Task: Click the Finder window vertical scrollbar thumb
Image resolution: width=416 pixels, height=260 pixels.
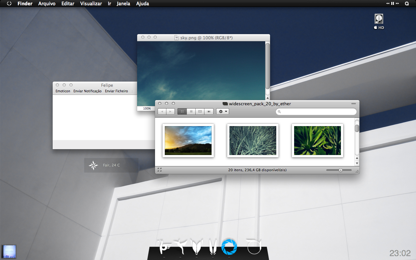Action: click(x=357, y=128)
